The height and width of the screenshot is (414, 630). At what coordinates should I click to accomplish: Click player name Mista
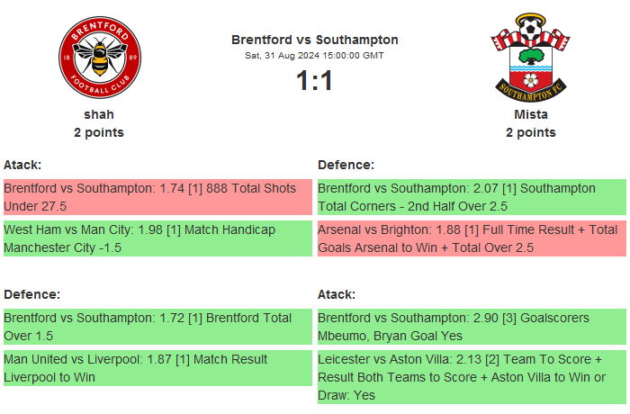[531, 114]
